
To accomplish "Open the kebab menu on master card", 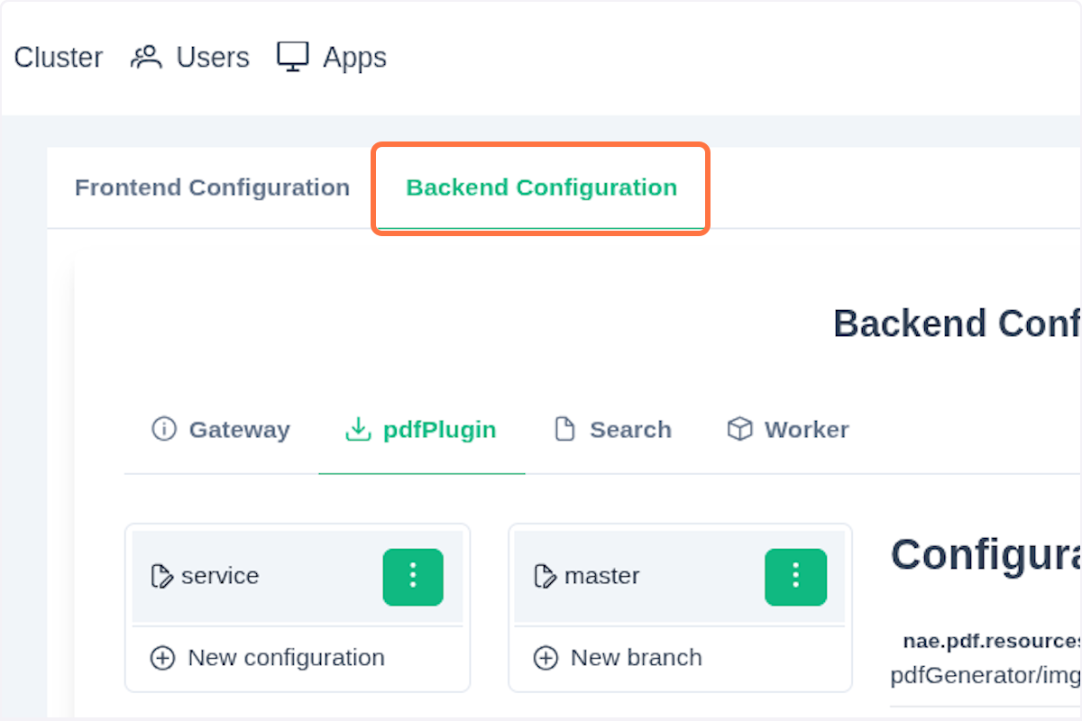I will coord(795,577).
